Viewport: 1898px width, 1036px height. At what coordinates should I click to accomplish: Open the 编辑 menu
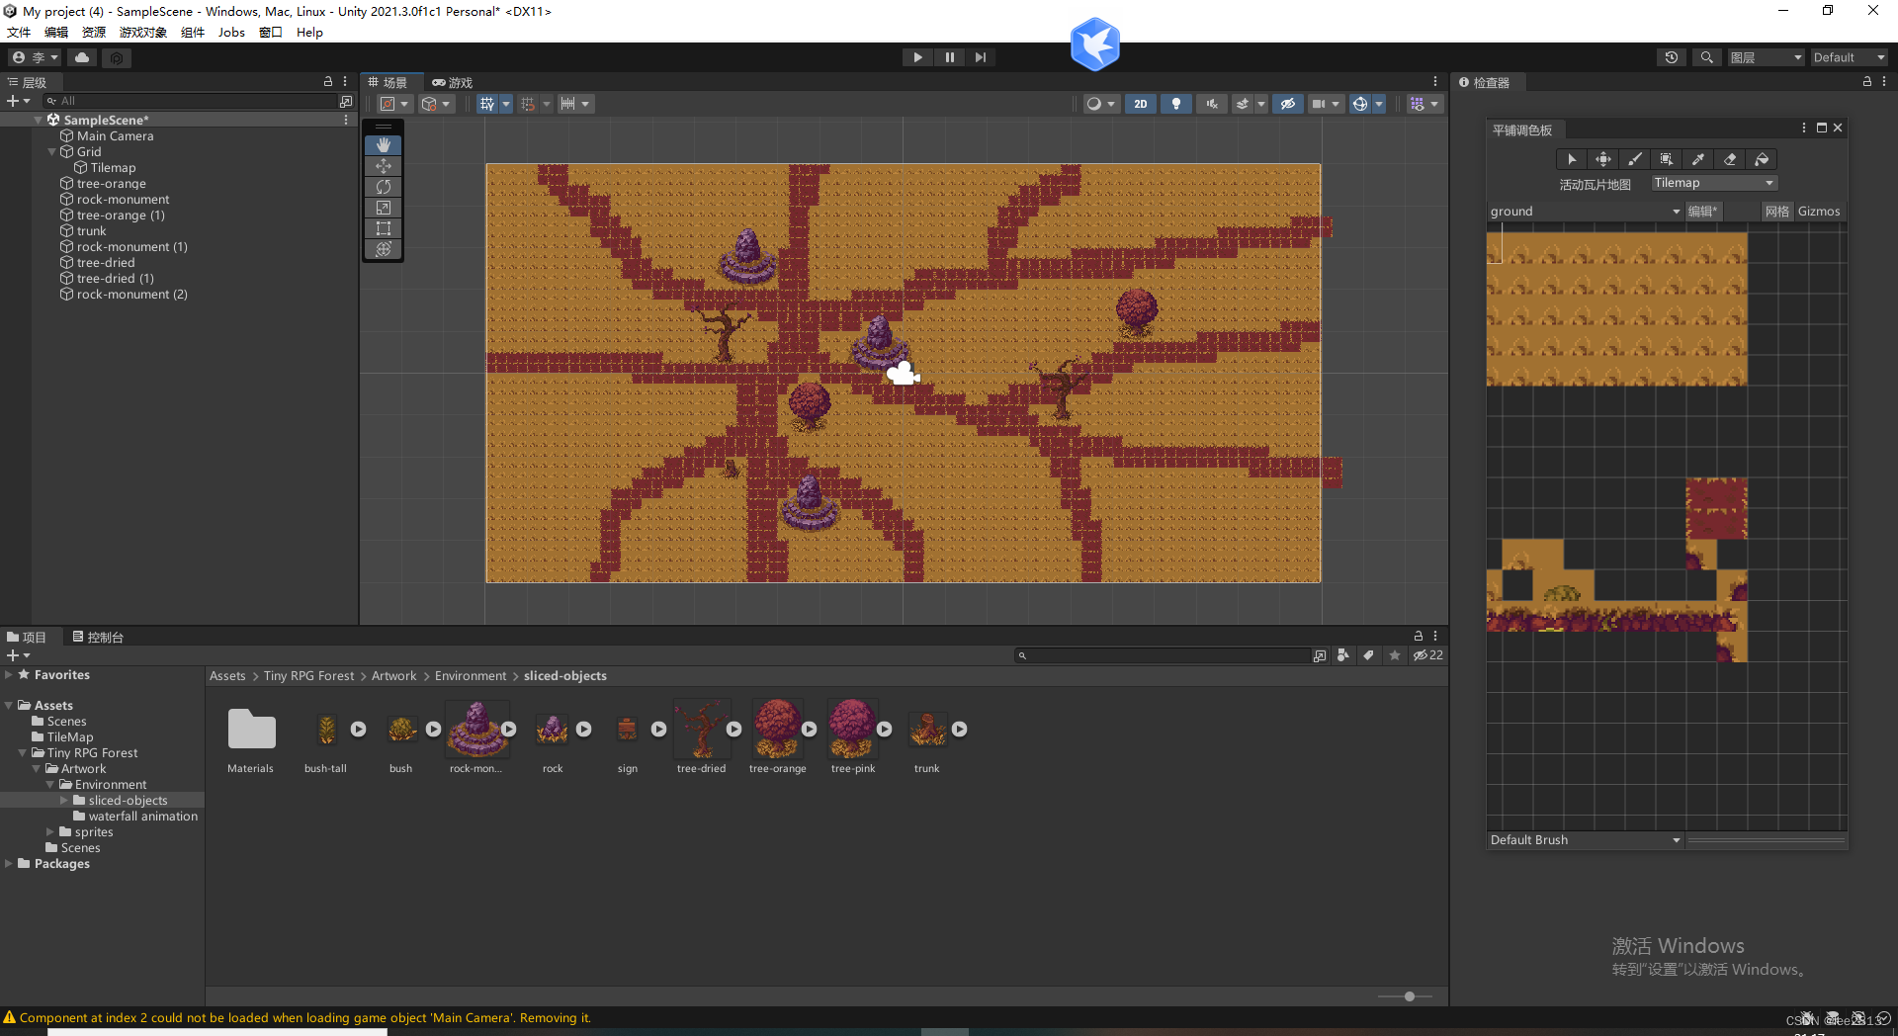56,33
